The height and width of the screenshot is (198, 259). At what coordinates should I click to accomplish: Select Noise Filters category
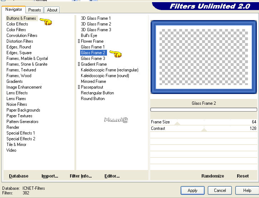17,104
